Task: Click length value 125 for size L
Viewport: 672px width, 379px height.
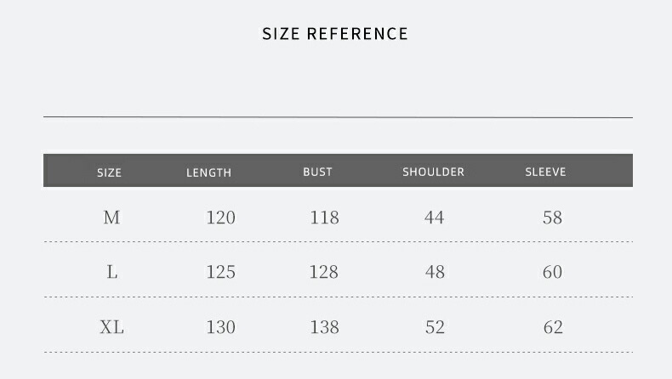Action: coord(220,272)
